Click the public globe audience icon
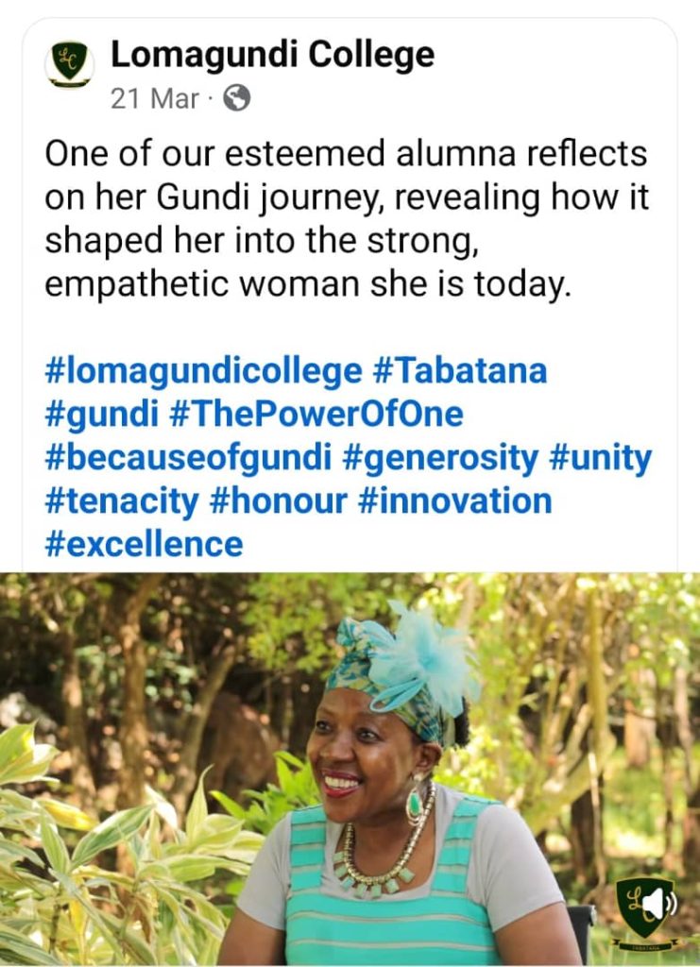Image resolution: width=700 pixels, height=967 pixels. pyautogui.click(x=236, y=98)
